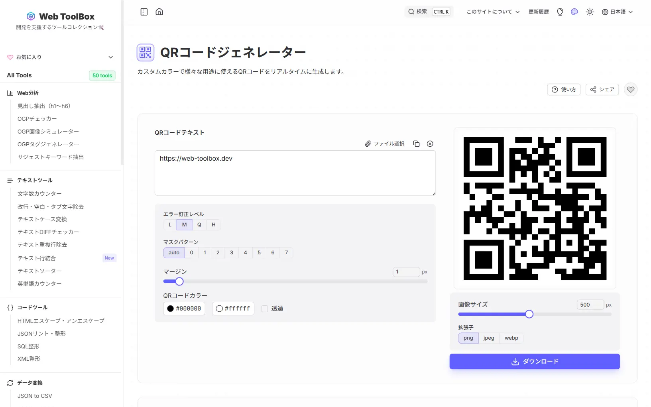Switch theme with the sun icon
The height and width of the screenshot is (407, 651).
[590, 12]
